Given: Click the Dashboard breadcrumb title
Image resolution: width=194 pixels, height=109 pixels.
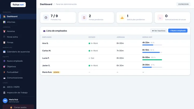Looking at the screenshot, I should [x=46, y=4].
